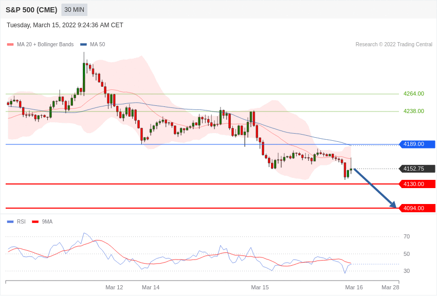
Task: Click the 4189.00 blue pivot price tag
Action: click(417, 144)
